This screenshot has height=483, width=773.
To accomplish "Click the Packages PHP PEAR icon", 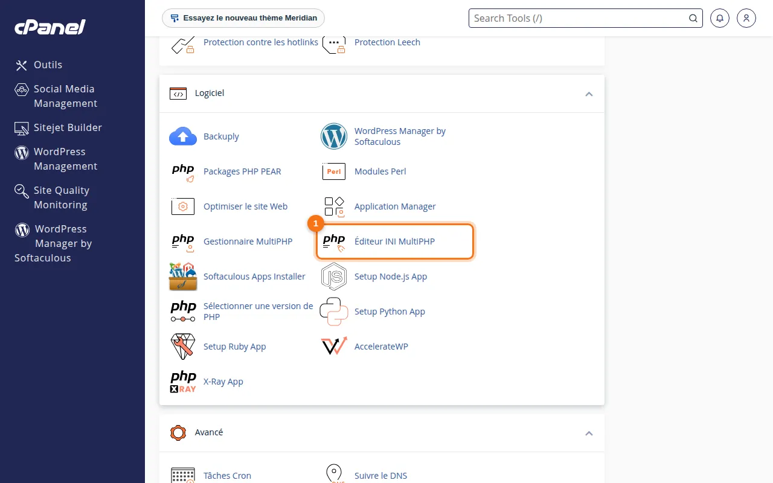I will click(183, 171).
